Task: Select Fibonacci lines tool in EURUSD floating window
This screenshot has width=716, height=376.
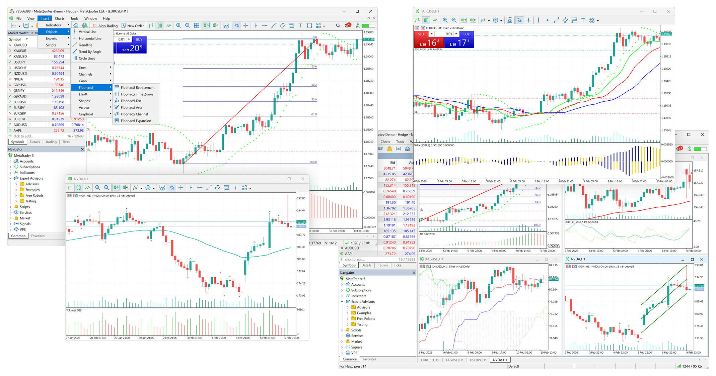Action: tap(574, 20)
